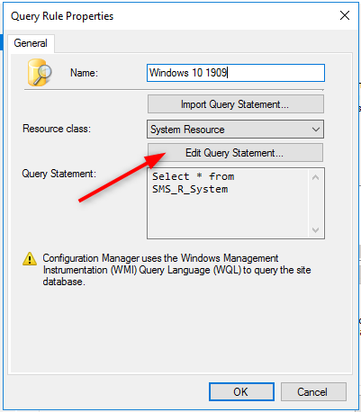
Task: Dismiss dialog with Cancel button
Action: 313,392
